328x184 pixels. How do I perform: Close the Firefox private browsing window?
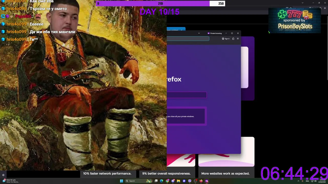(x=238, y=33)
